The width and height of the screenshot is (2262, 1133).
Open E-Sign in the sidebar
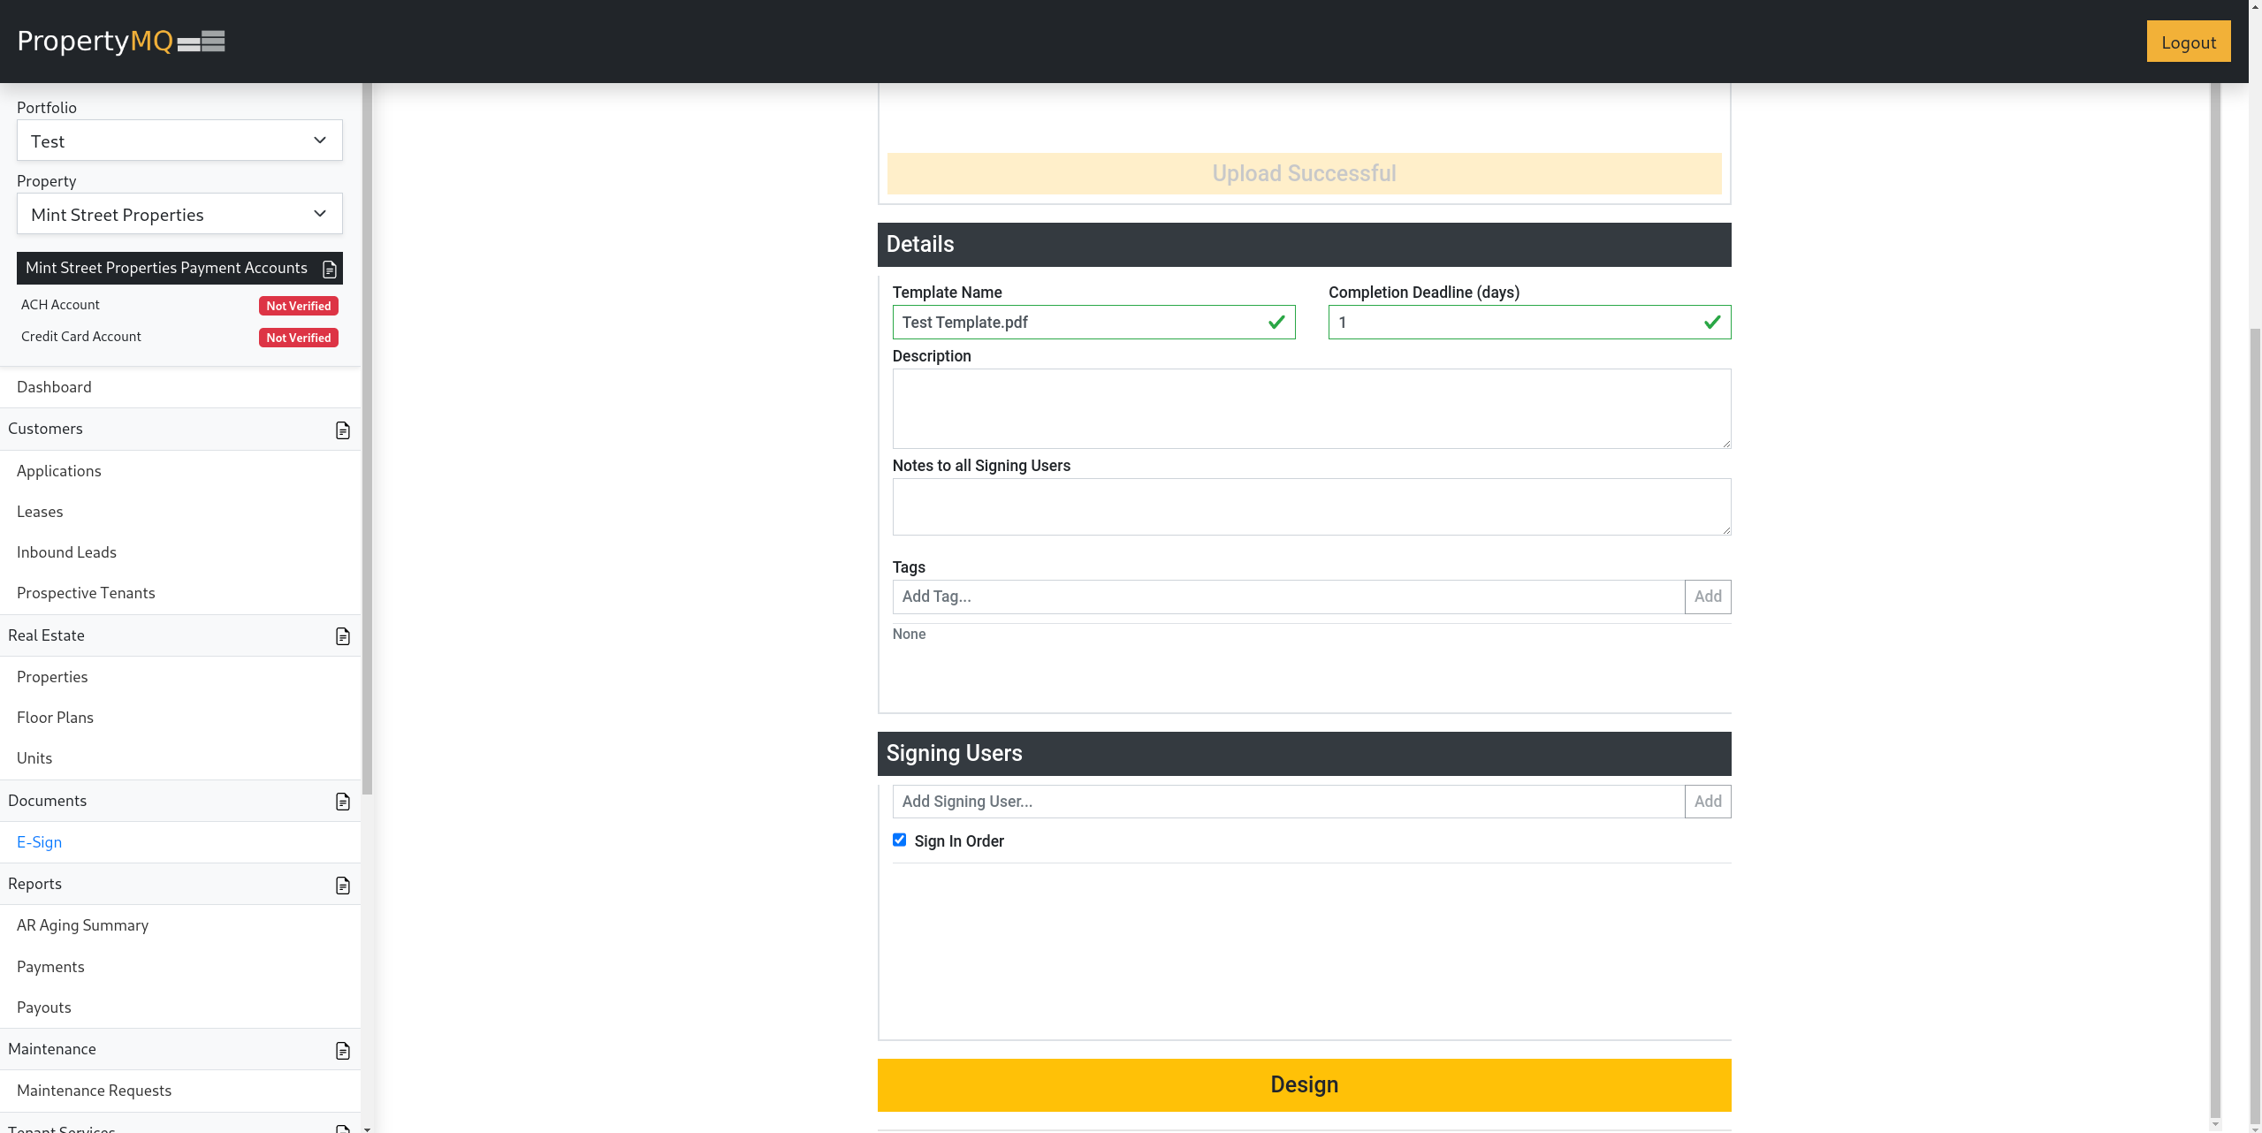(40, 842)
